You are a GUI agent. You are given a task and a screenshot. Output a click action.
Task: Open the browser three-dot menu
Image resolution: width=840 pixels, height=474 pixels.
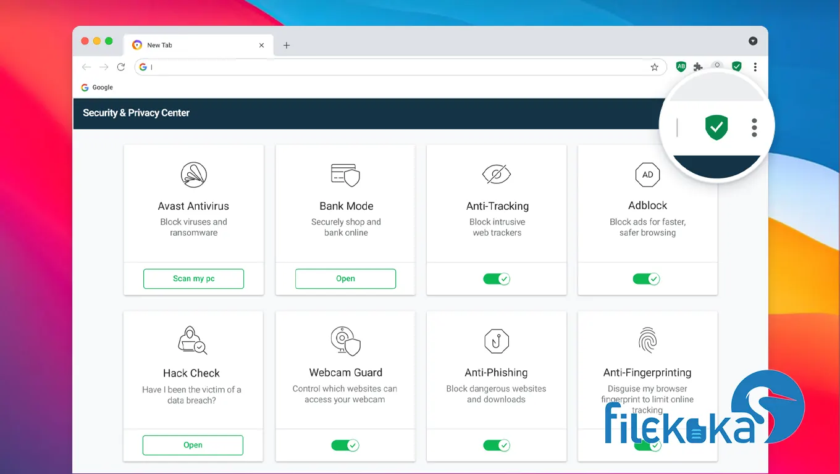pos(755,67)
